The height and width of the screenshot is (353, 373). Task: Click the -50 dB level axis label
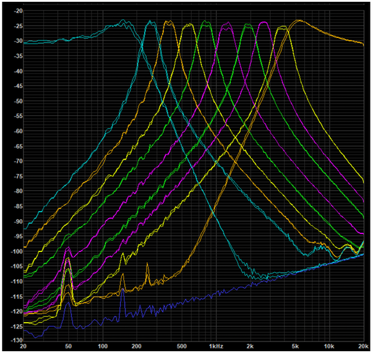(x=18, y=101)
